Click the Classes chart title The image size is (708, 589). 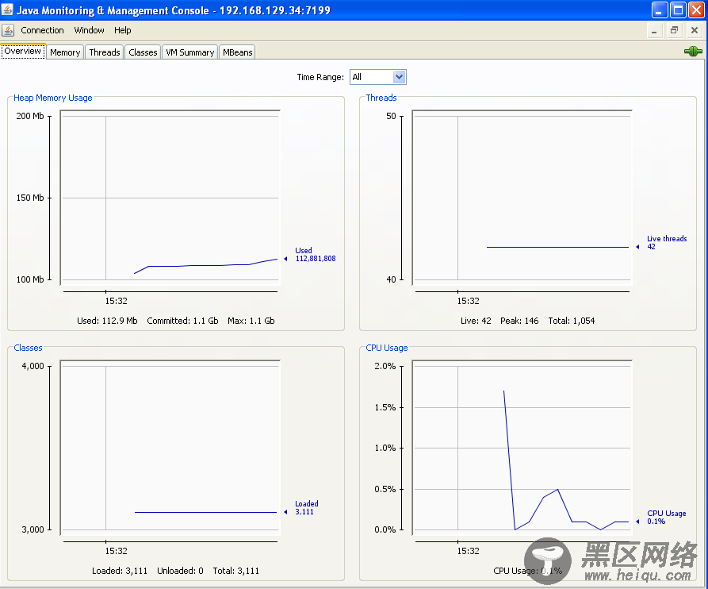click(x=28, y=348)
